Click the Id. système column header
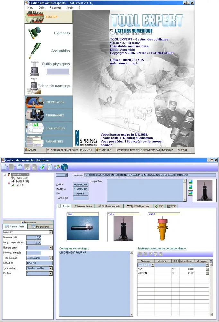219x322 pixels. click(x=187, y=261)
